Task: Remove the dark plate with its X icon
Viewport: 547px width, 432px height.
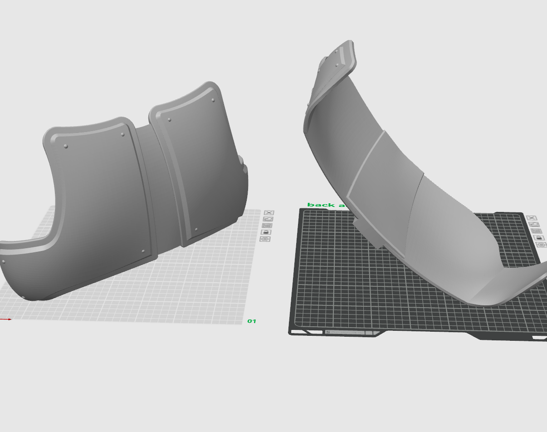Action: (x=532, y=218)
